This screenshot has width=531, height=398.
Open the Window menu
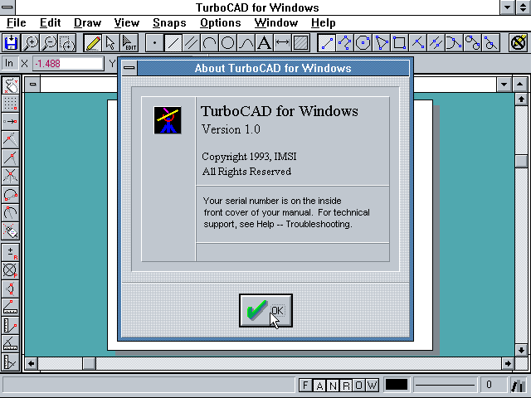276,22
